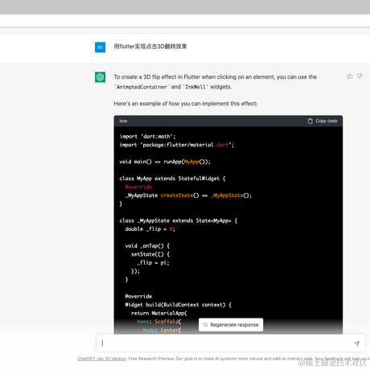Click the import 'dart:math' code line

[x=148, y=136]
